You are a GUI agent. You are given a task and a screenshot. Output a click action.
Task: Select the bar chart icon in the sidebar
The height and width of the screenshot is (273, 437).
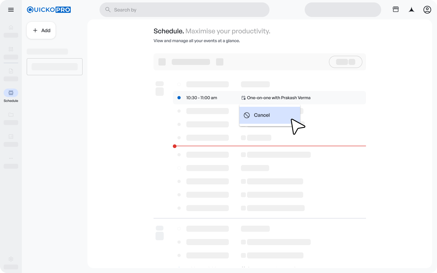pyautogui.click(x=11, y=136)
